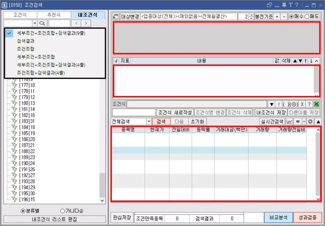Click the ? help icon in title bar
Screen dimensions: 325x226
(x=297, y=5)
